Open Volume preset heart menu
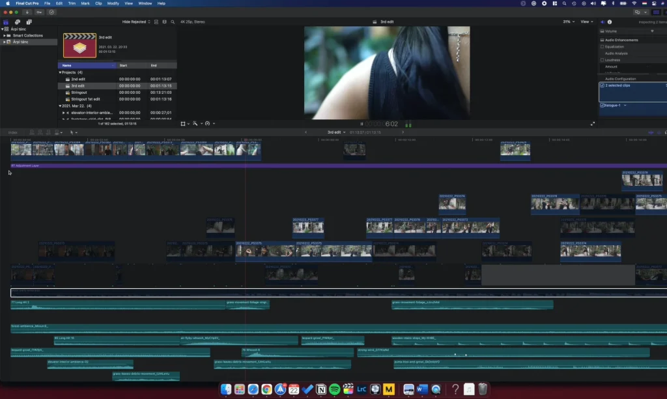This screenshot has height=399, width=667. pyautogui.click(x=652, y=31)
